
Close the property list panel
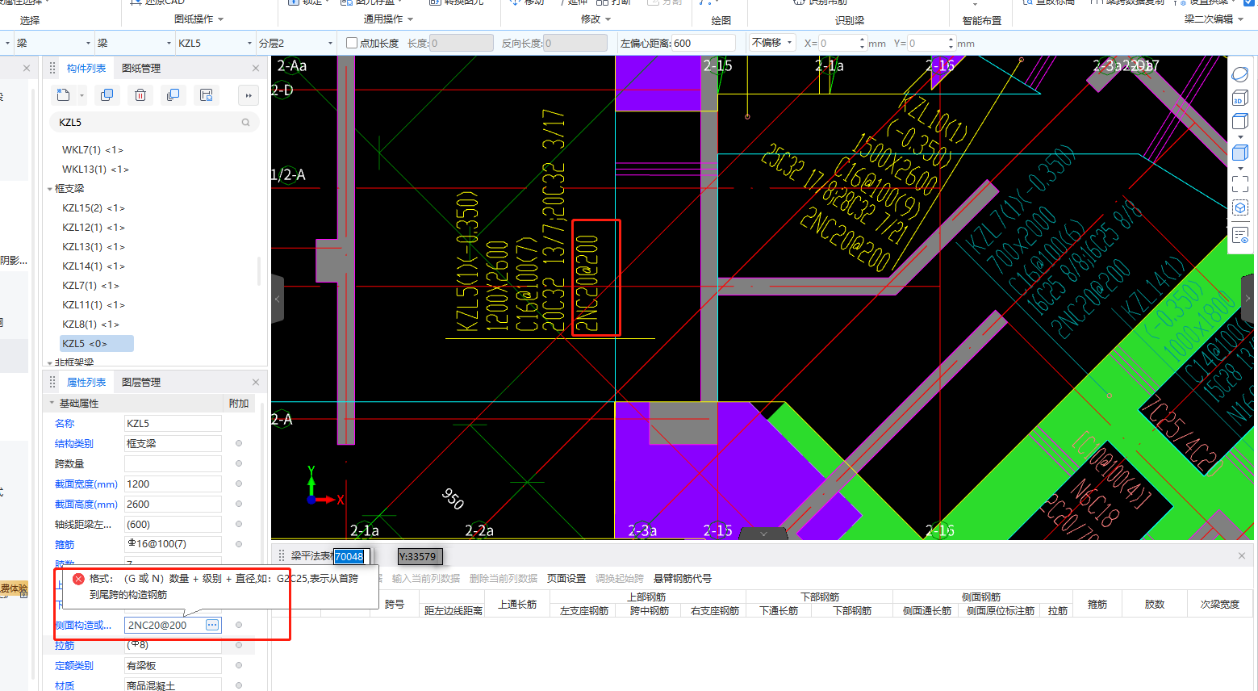[x=256, y=382]
